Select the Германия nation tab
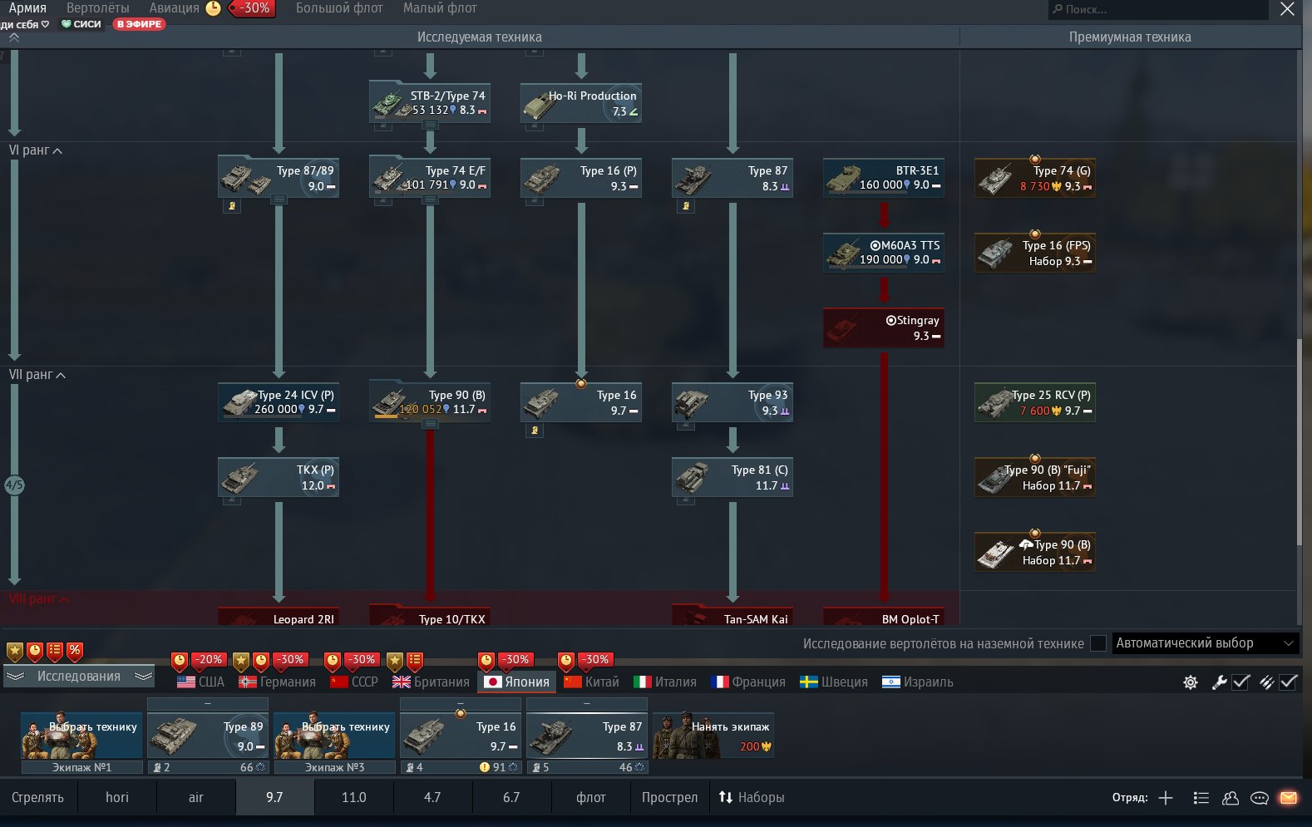The height and width of the screenshot is (827, 1312). tap(277, 682)
